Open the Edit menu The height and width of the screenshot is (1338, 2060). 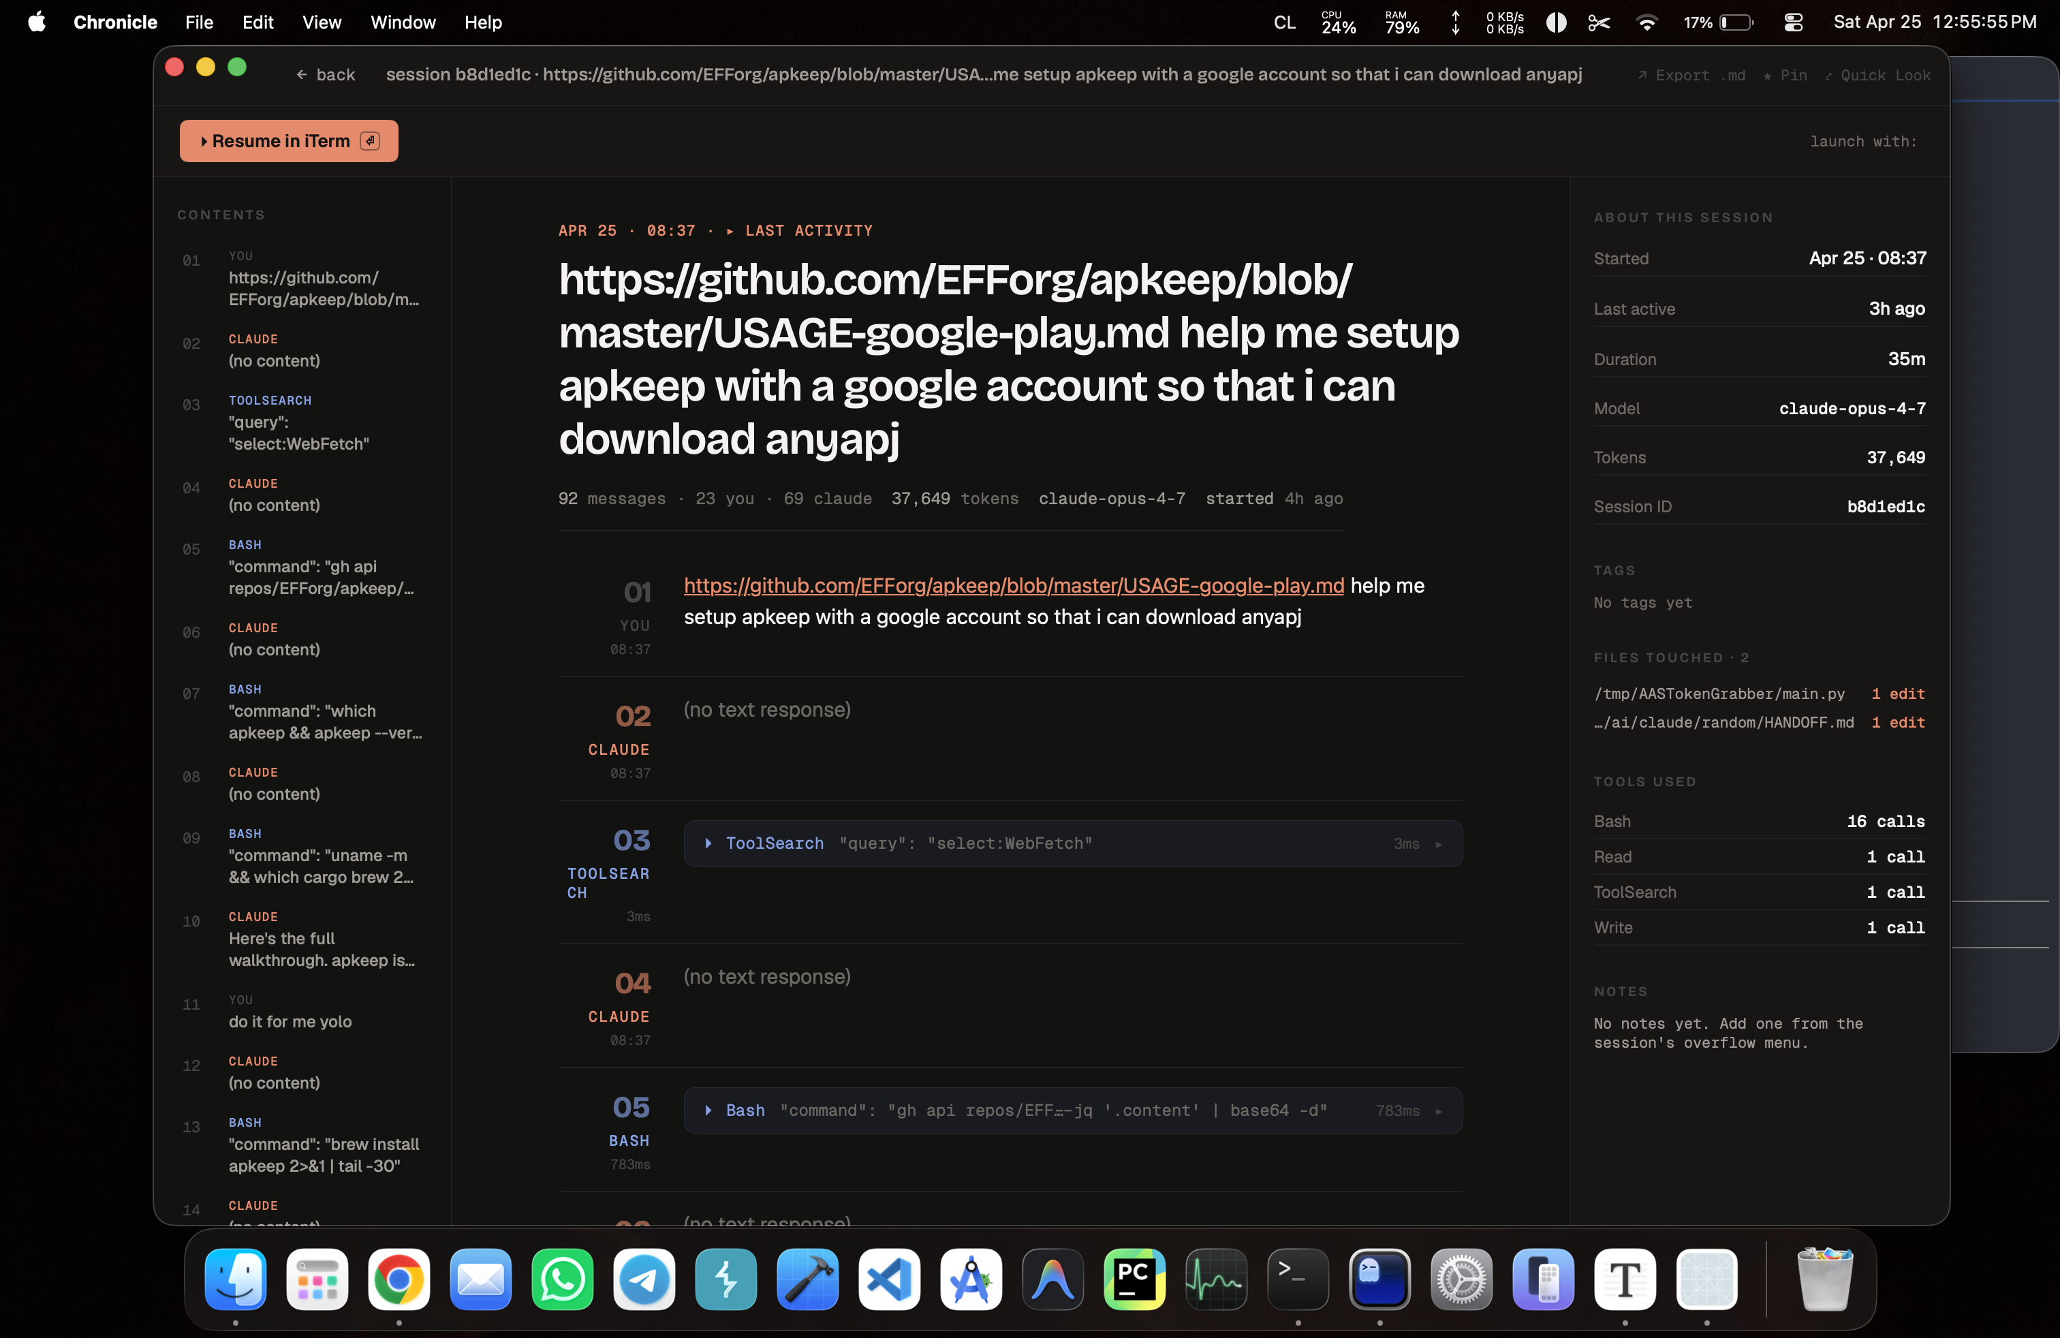click(258, 22)
